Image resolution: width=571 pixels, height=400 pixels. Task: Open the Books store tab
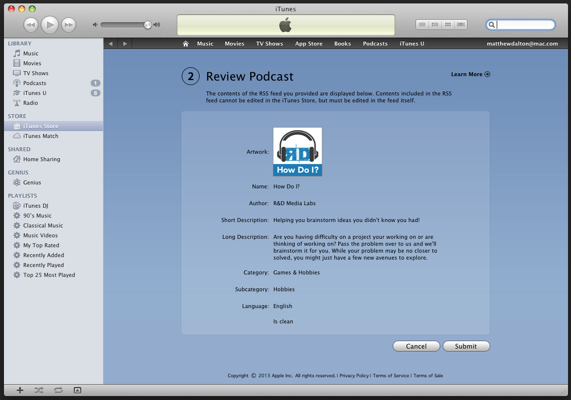pyautogui.click(x=343, y=44)
